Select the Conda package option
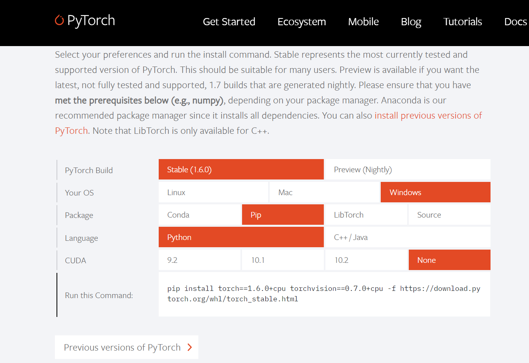The width and height of the screenshot is (529, 363). (x=200, y=215)
